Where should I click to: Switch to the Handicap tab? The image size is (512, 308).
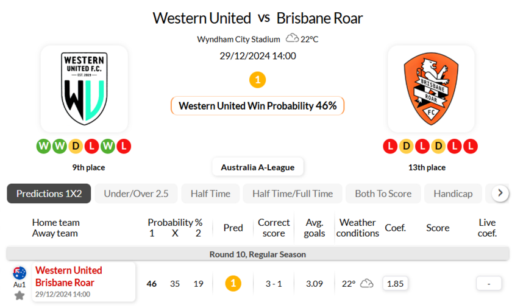pyautogui.click(x=453, y=194)
